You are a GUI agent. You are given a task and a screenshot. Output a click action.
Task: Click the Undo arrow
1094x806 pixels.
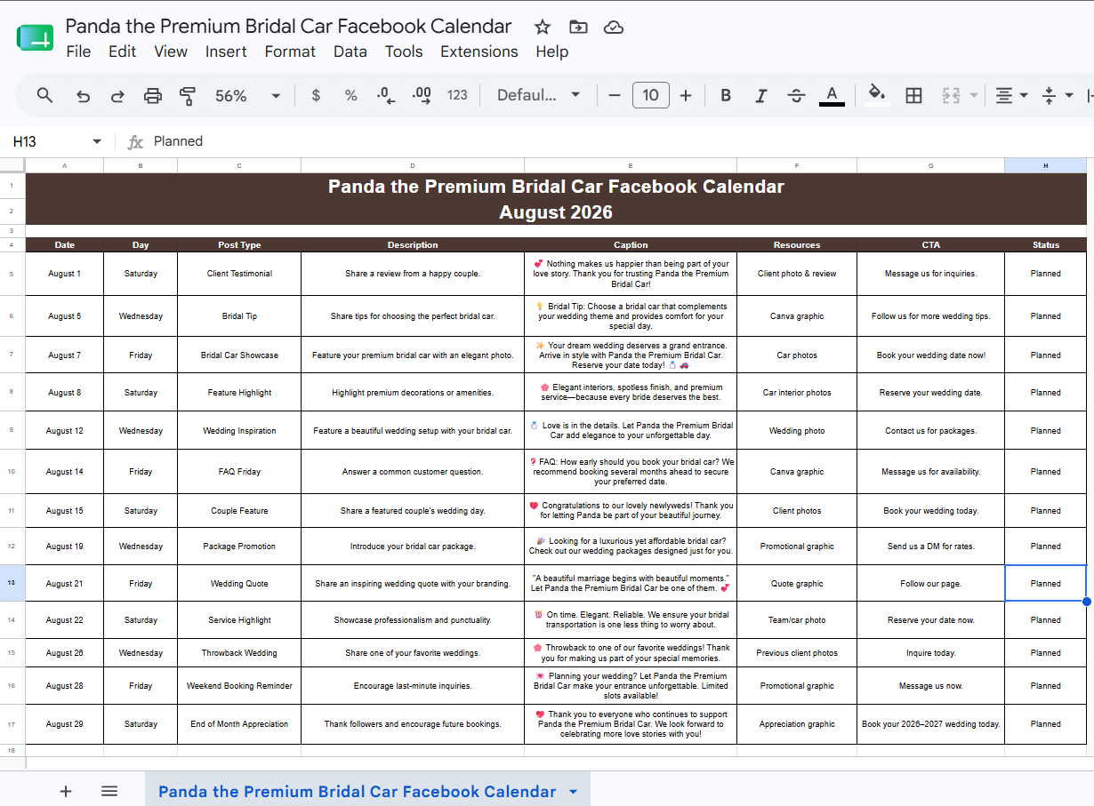coord(83,95)
